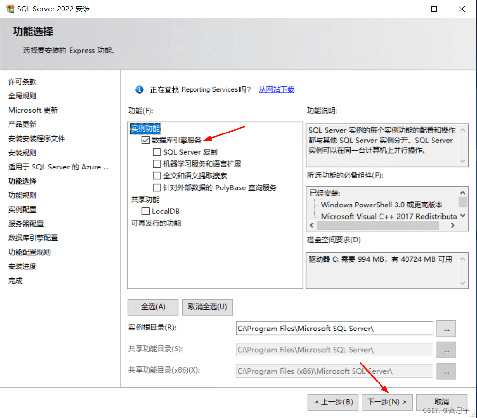Select 安装安装程序文件 step in sidebar
Screen dimensions: 477x418
[x=36, y=139]
